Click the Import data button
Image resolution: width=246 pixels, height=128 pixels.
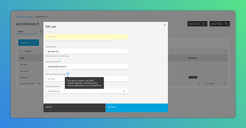[220, 24]
